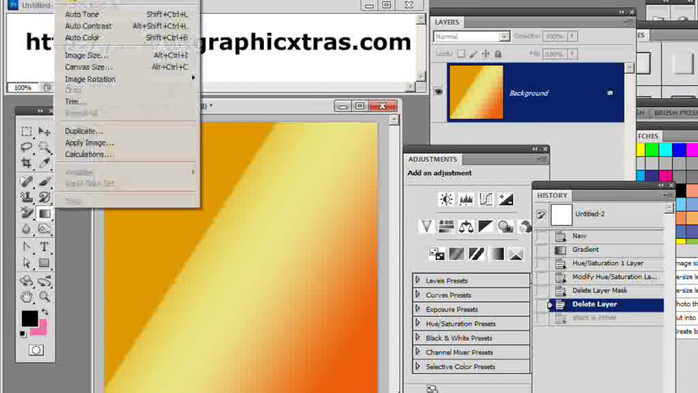Add a Black & White adjustment
The image size is (698, 393).
(x=486, y=226)
